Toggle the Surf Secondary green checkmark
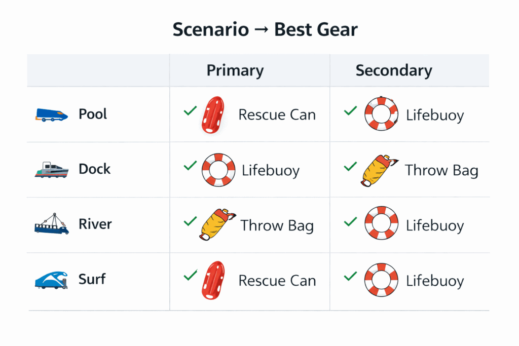The image size is (519, 346). click(x=350, y=276)
